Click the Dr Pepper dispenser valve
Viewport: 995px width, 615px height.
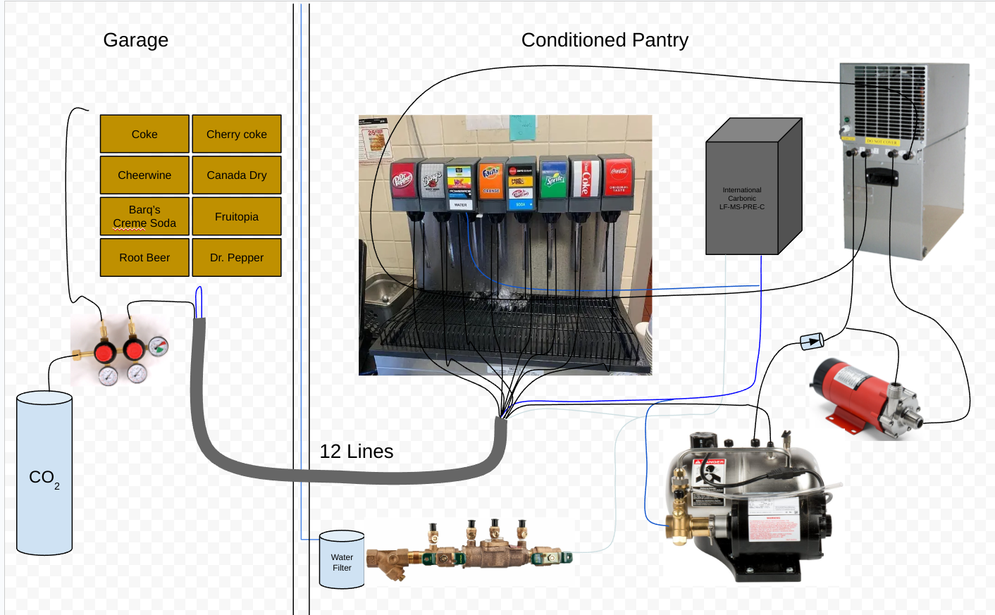click(404, 185)
